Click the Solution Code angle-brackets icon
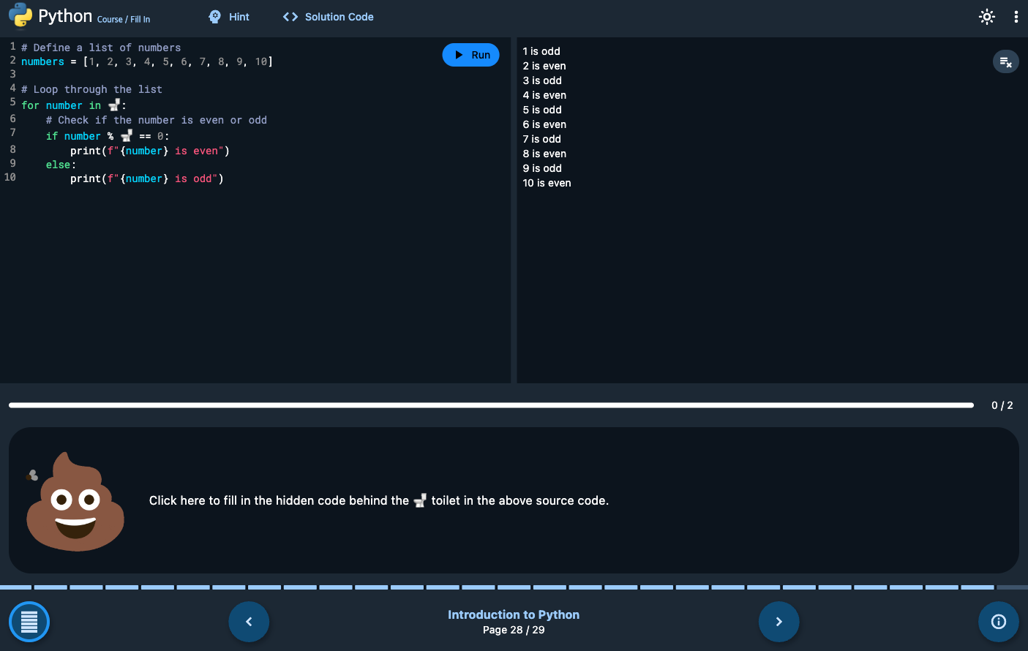This screenshot has width=1028, height=651. pos(290,16)
